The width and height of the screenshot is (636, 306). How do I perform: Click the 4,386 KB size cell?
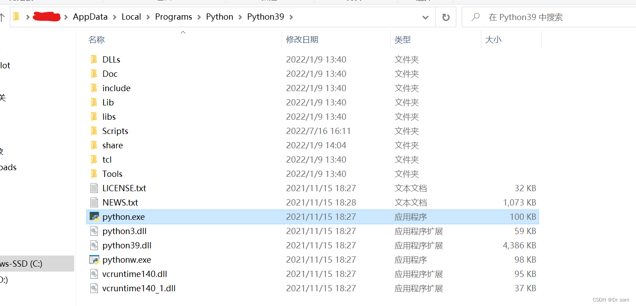point(519,245)
